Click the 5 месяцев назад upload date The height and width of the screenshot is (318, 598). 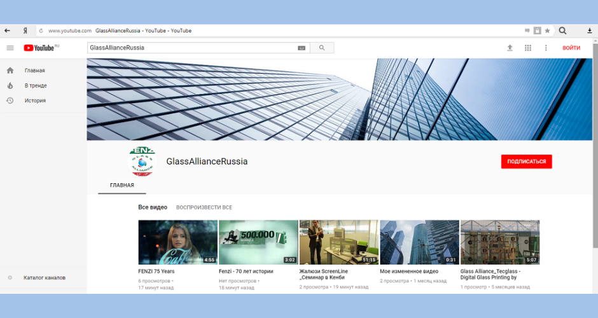click(510, 287)
